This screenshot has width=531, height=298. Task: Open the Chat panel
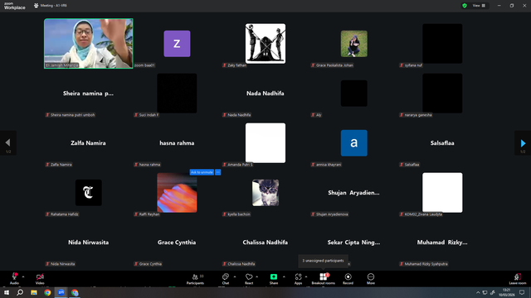pos(226,279)
